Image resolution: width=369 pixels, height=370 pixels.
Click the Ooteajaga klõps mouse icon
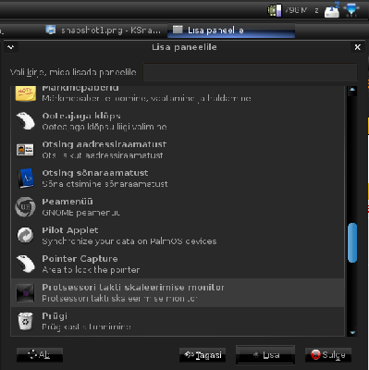click(x=26, y=121)
